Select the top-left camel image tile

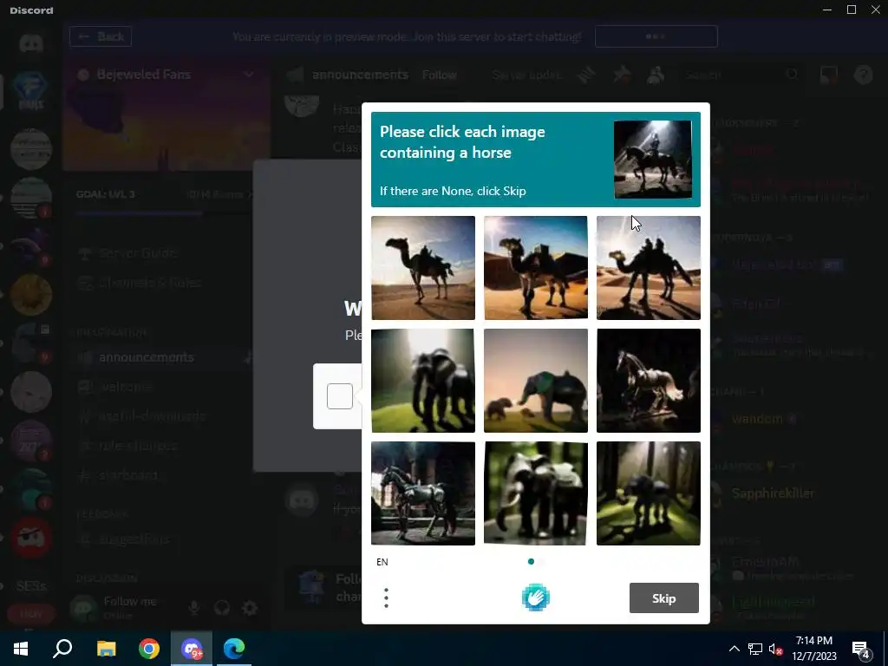pyautogui.click(x=423, y=268)
